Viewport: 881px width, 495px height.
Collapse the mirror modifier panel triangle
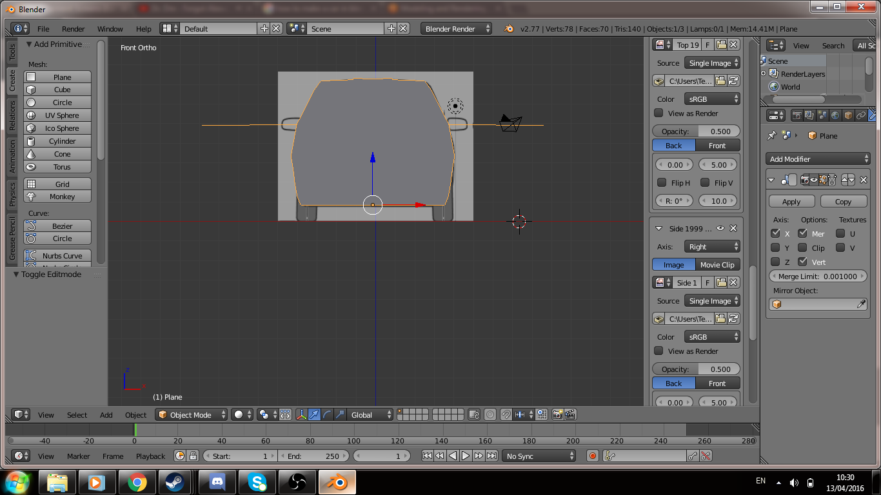pyautogui.click(x=772, y=180)
